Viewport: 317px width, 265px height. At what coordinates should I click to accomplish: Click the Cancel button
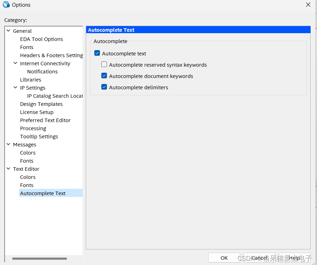pyautogui.click(x=259, y=258)
